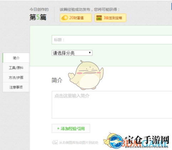Click the 从右侧图库拖动图片到此处 hint text
The height and width of the screenshot is (150, 172).
tap(79, 143)
